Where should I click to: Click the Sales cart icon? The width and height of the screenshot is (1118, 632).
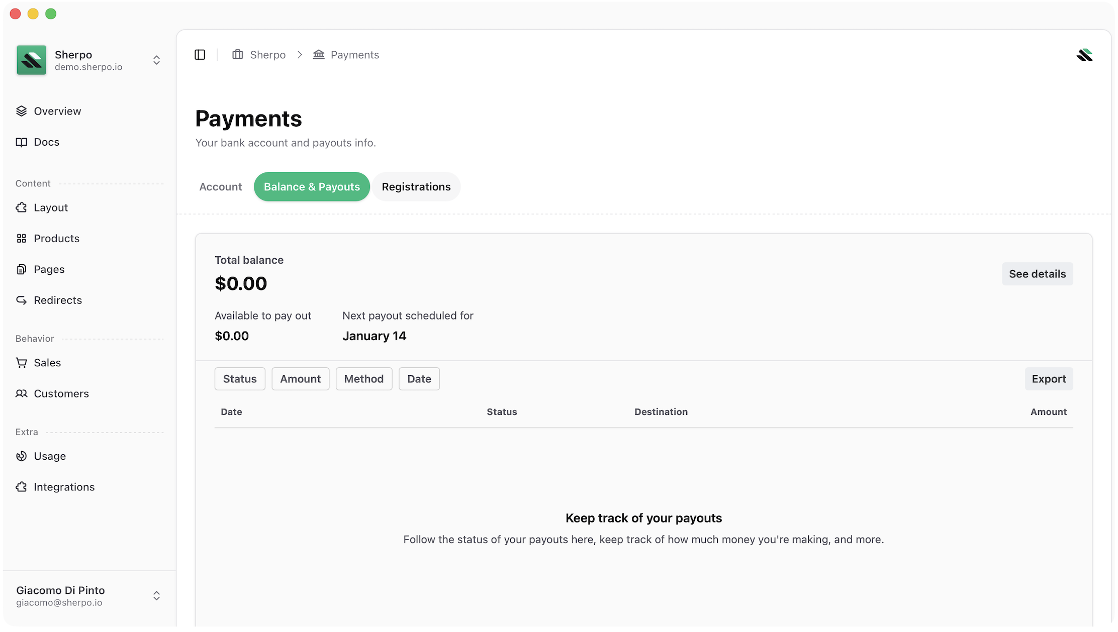[x=21, y=363]
